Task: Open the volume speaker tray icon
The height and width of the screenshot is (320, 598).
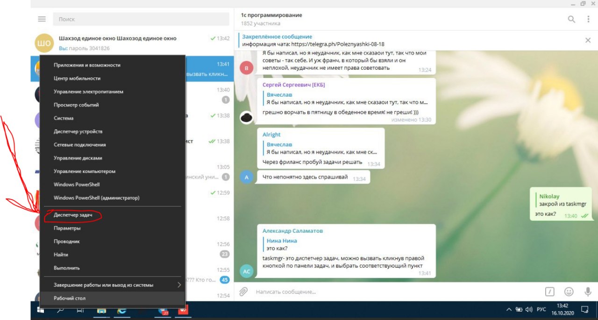Action: (529, 310)
